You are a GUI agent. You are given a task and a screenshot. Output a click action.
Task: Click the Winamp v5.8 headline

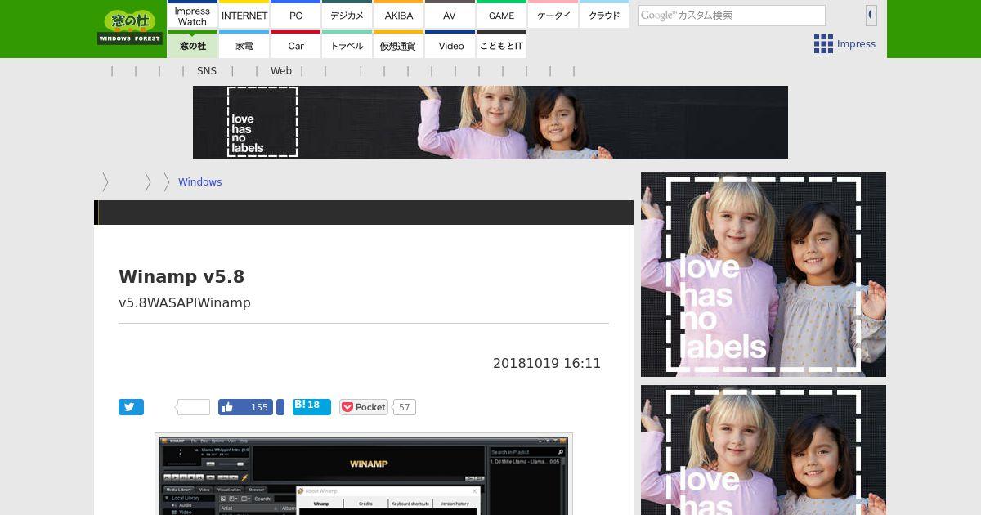coord(181,276)
